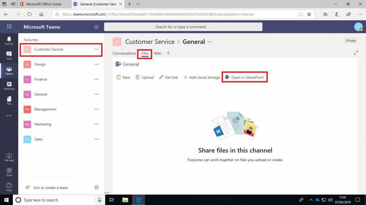Click Get app in the sidebar

point(9,157)
